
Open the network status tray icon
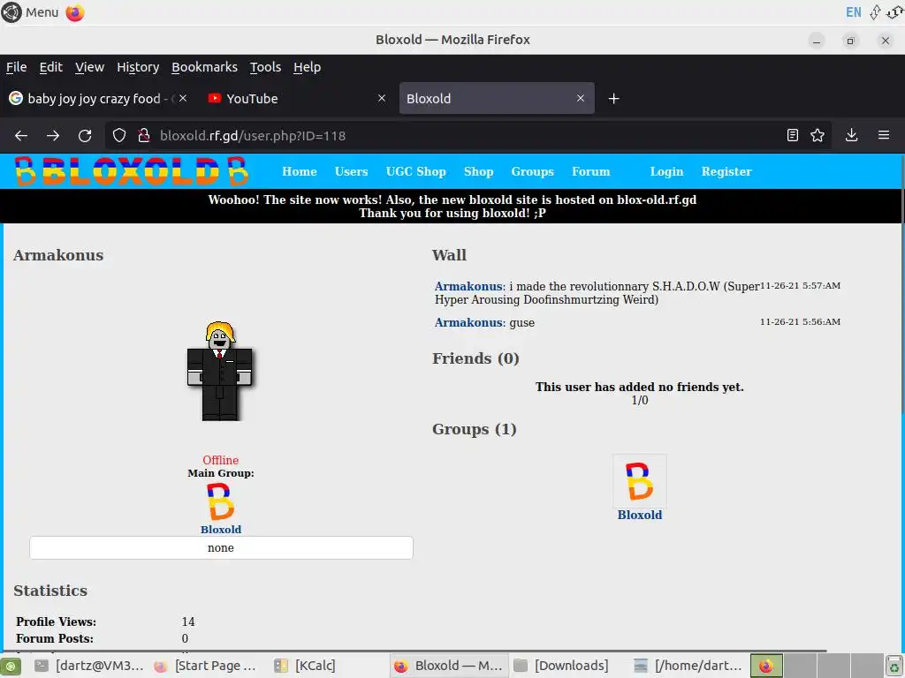[x=875, y=12]
